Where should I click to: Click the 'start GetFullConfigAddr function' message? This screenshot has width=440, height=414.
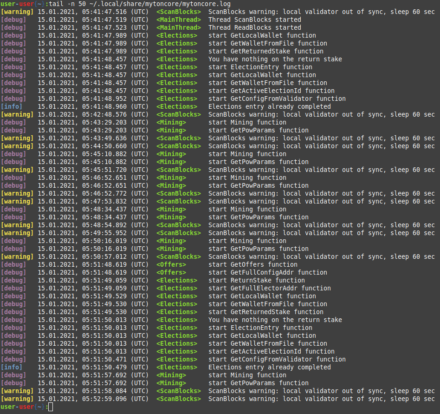coord(267,272)
